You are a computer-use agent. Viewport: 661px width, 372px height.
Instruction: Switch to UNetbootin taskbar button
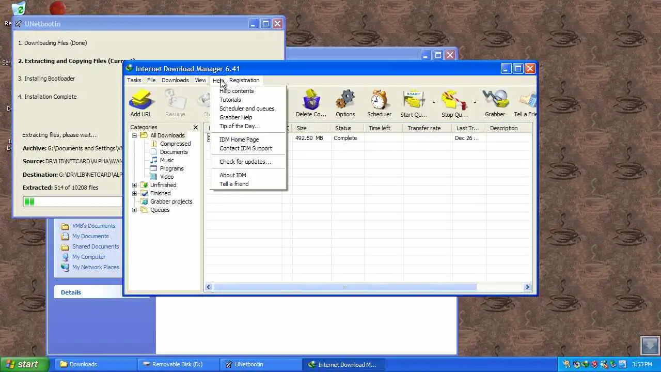[x=260, y=364]
